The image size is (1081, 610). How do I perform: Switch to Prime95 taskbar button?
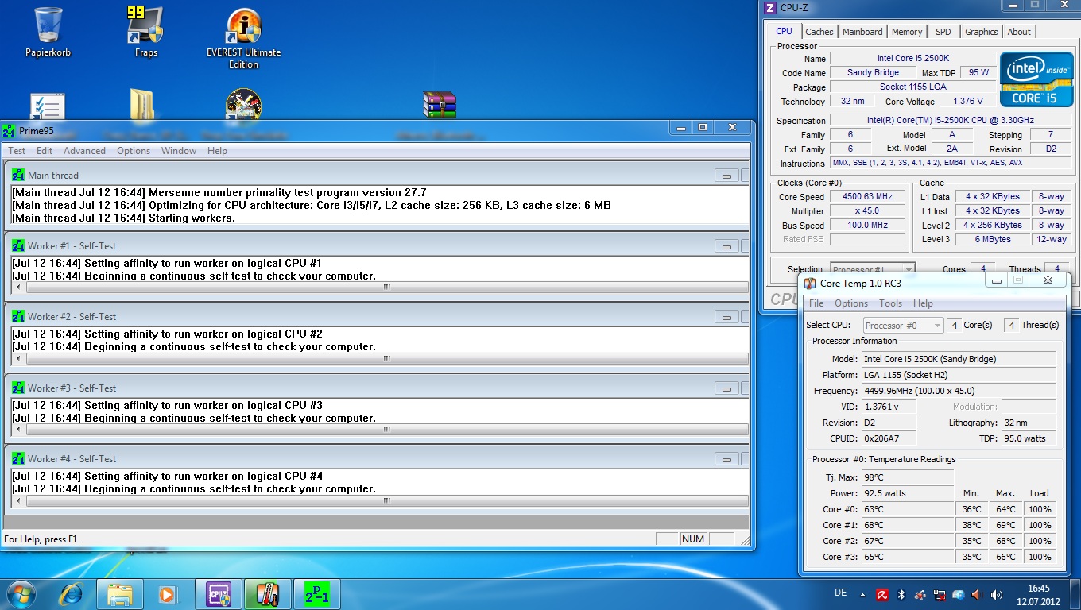coord(317,593)
